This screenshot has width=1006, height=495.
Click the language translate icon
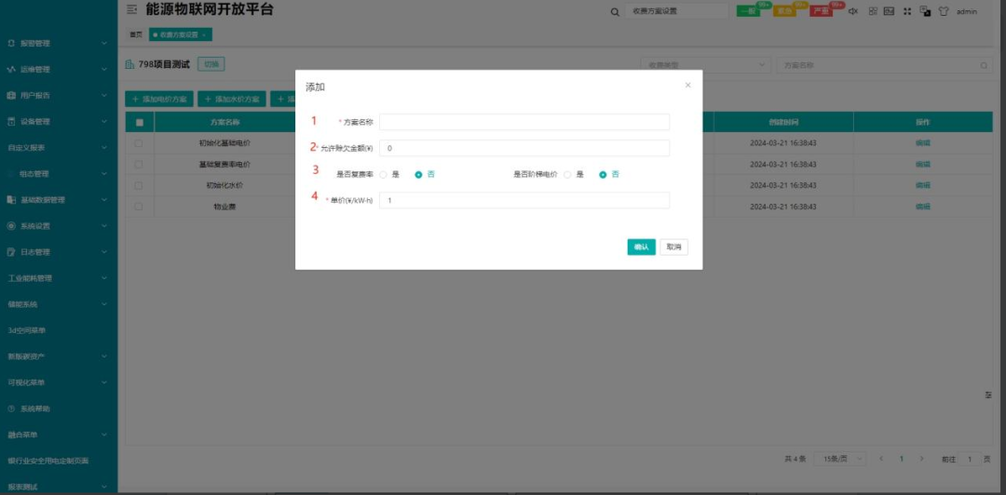pos(925,11)
